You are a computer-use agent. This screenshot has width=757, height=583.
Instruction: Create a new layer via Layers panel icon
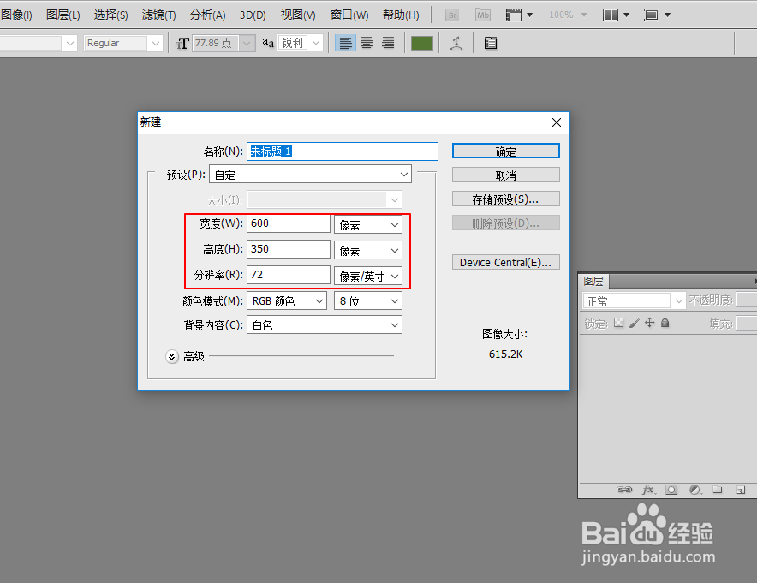[x=739, y=489]
